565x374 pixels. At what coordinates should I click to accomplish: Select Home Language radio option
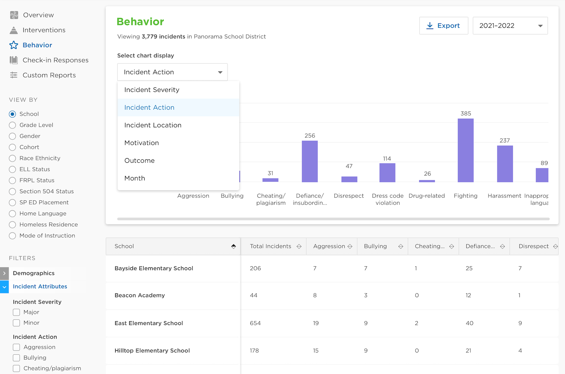coord(12,214)
